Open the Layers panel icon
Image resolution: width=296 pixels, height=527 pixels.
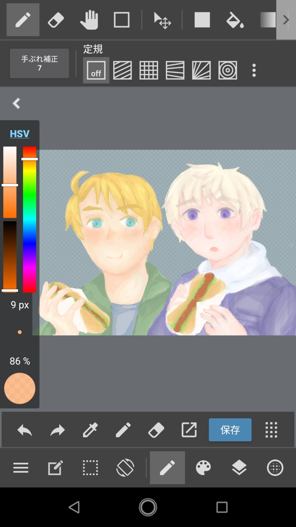pos(239,468)
